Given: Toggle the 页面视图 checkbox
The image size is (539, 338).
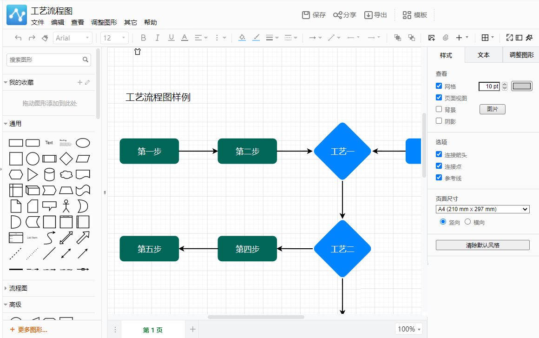Looking at the screenshot, I should [439, 98].
